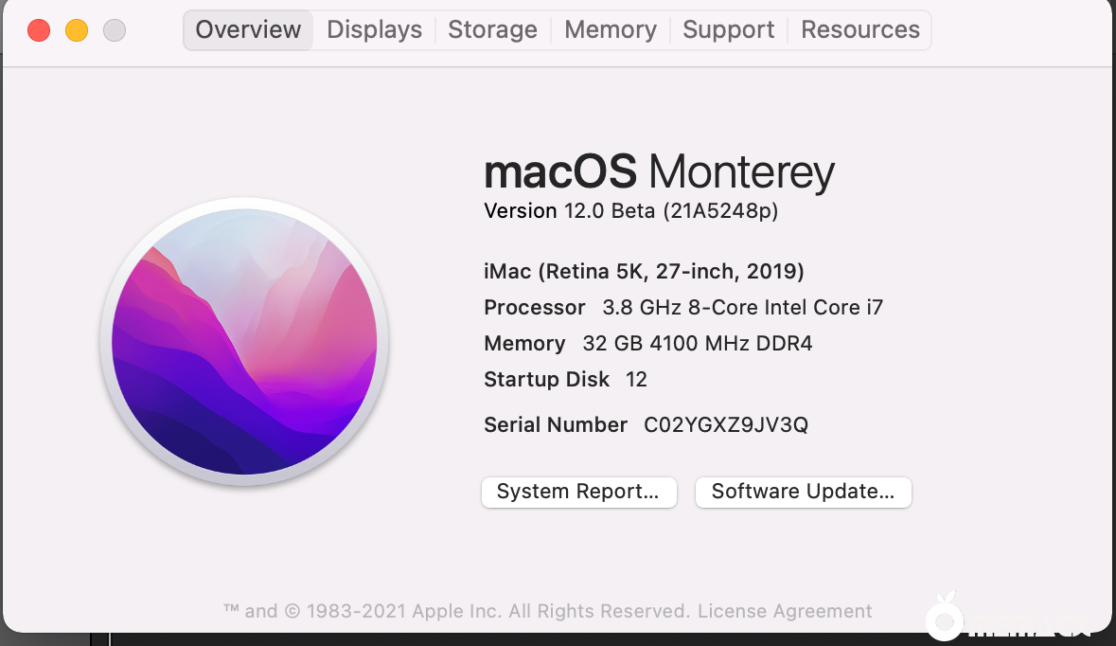
Task: Click the serial number C02YGXZ9JV3Q
Action: [726, 425]
